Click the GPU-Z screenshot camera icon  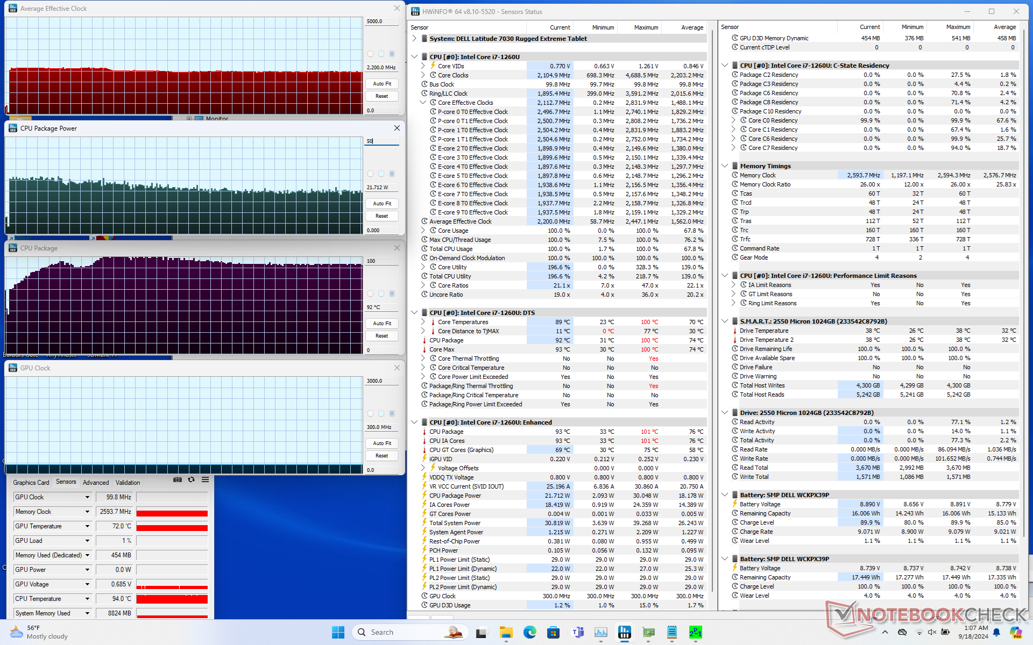tap(178, 479)
